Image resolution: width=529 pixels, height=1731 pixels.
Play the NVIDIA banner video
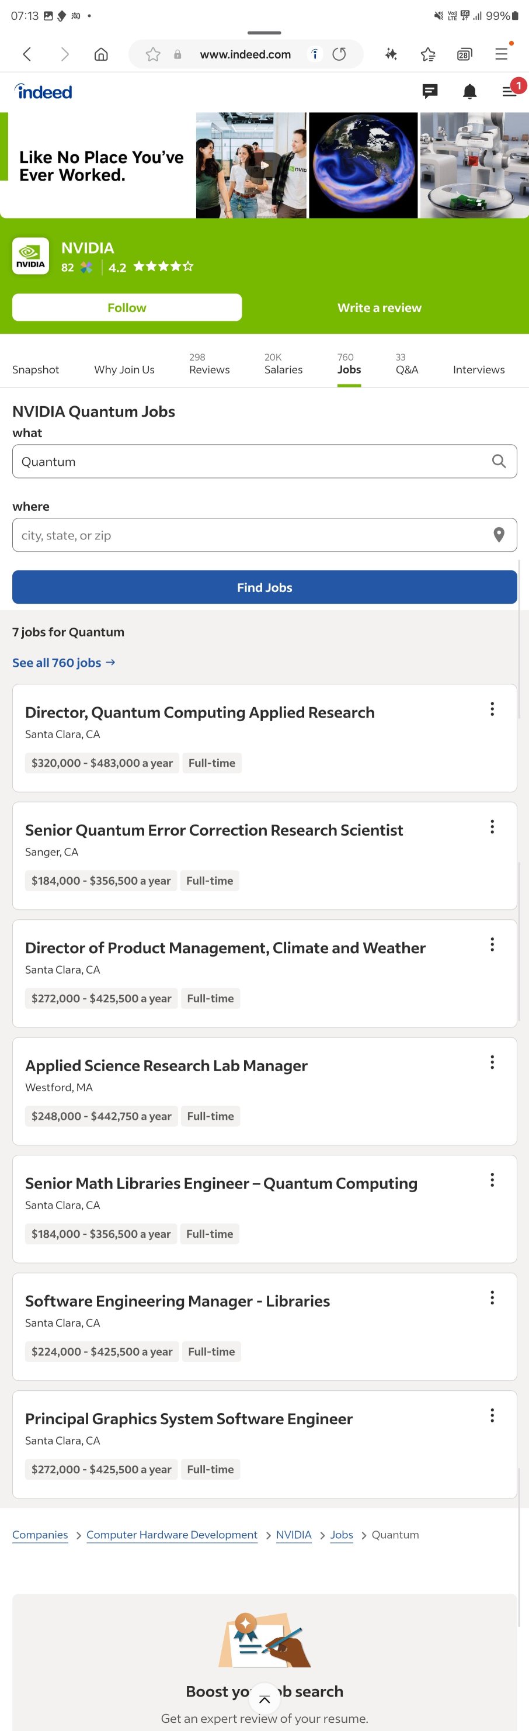click(x=264, y=165)
